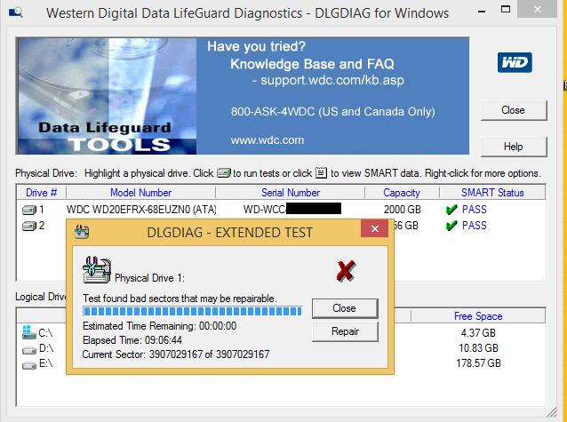This screenshot has height=422, width=567.
Task: Click run-tests drive icon in instructions
Action: (x=224, y=173)
